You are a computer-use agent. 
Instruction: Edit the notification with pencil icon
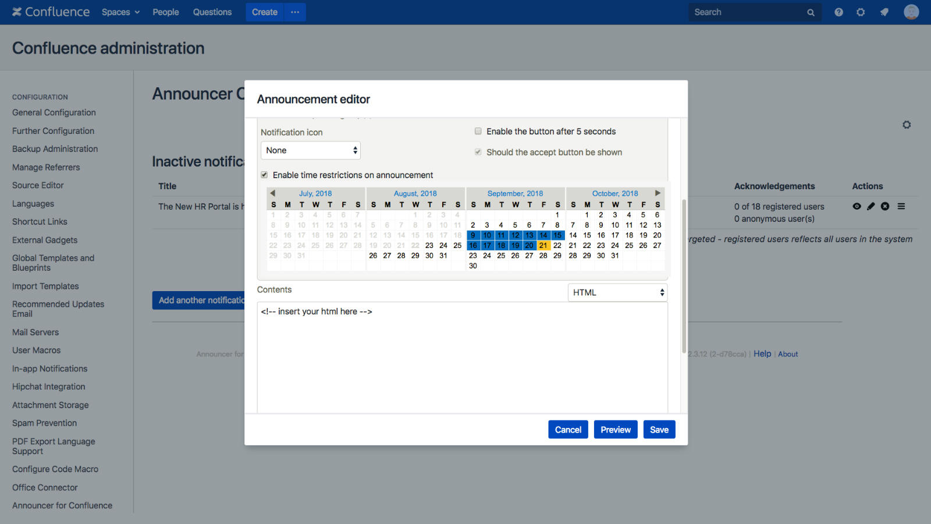click(x=870, y=206)
